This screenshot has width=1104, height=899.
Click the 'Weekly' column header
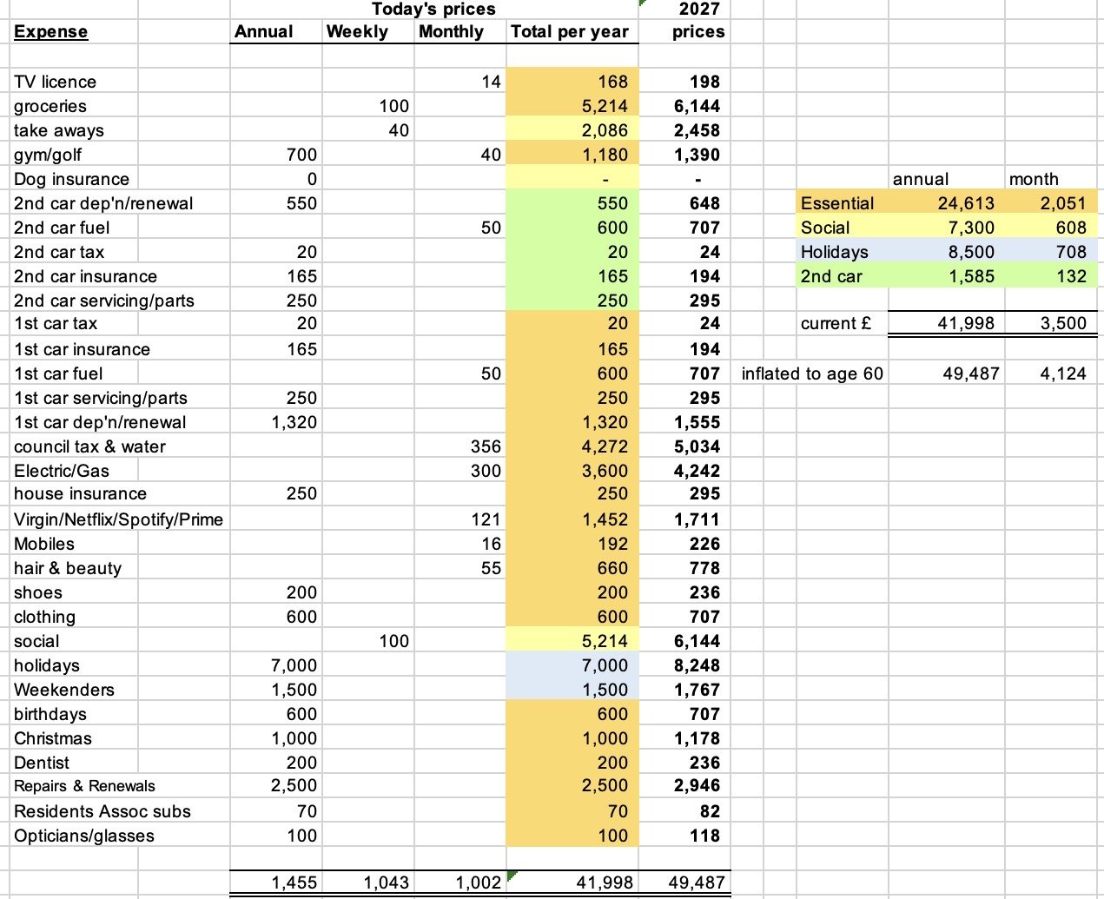tap(357, 32)
